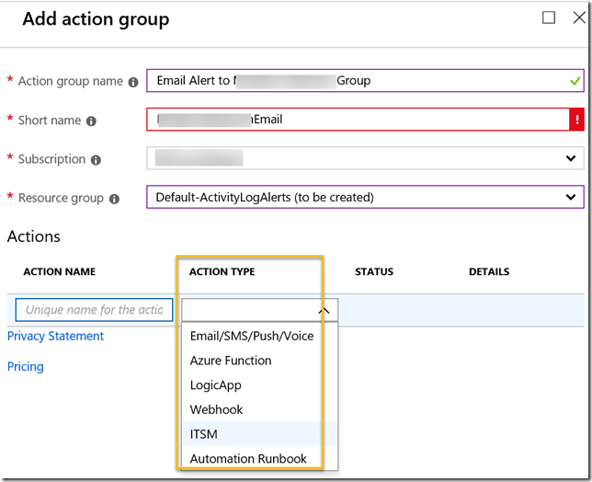The image size is (592, 482).
Task: Click info icon next to Short name
Action: (x=91, y=120)
